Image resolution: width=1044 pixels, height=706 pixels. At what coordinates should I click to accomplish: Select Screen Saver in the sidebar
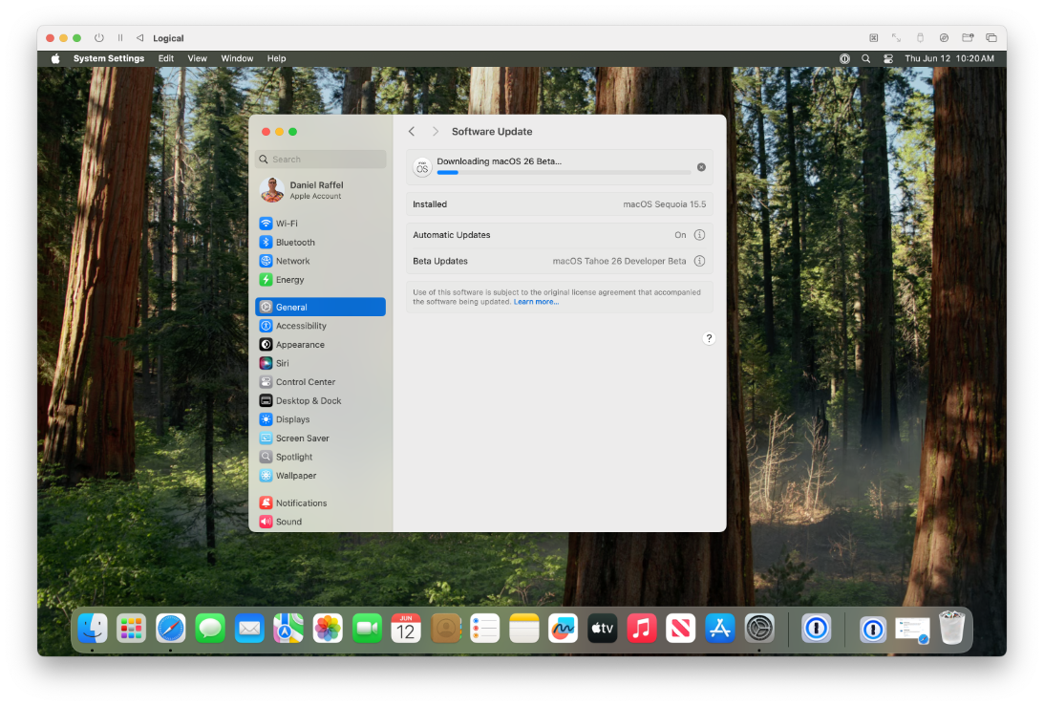tap(320, 438)
